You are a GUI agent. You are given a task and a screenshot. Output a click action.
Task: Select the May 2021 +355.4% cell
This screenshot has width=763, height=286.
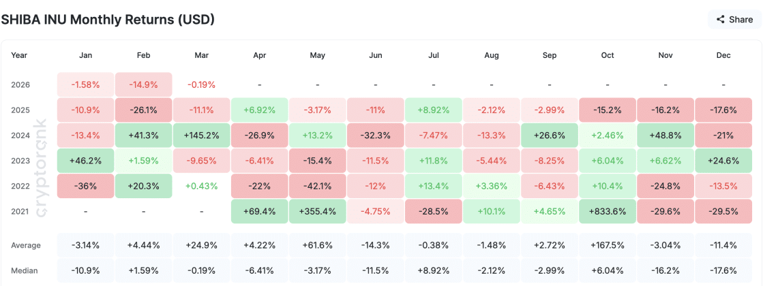click(318, 211)
